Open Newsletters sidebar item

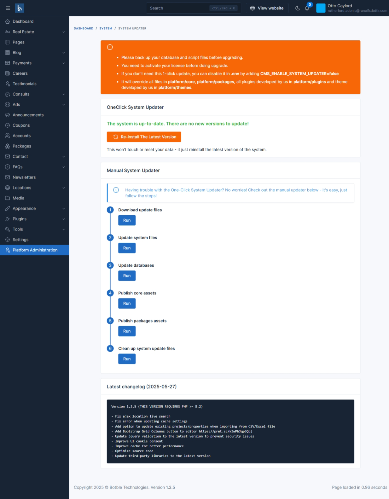click(x=35, y=177)
